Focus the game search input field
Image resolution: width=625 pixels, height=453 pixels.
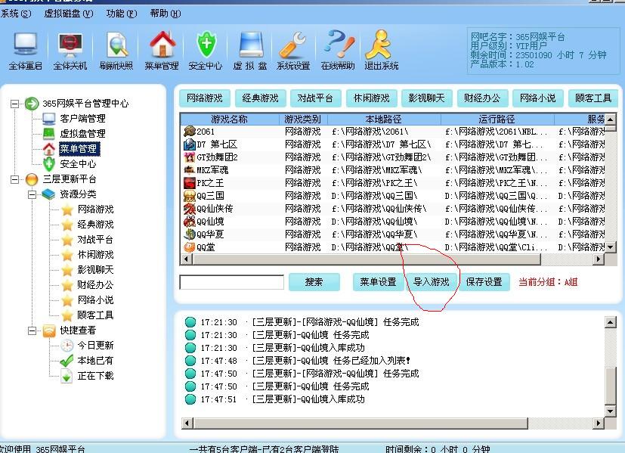231,282
